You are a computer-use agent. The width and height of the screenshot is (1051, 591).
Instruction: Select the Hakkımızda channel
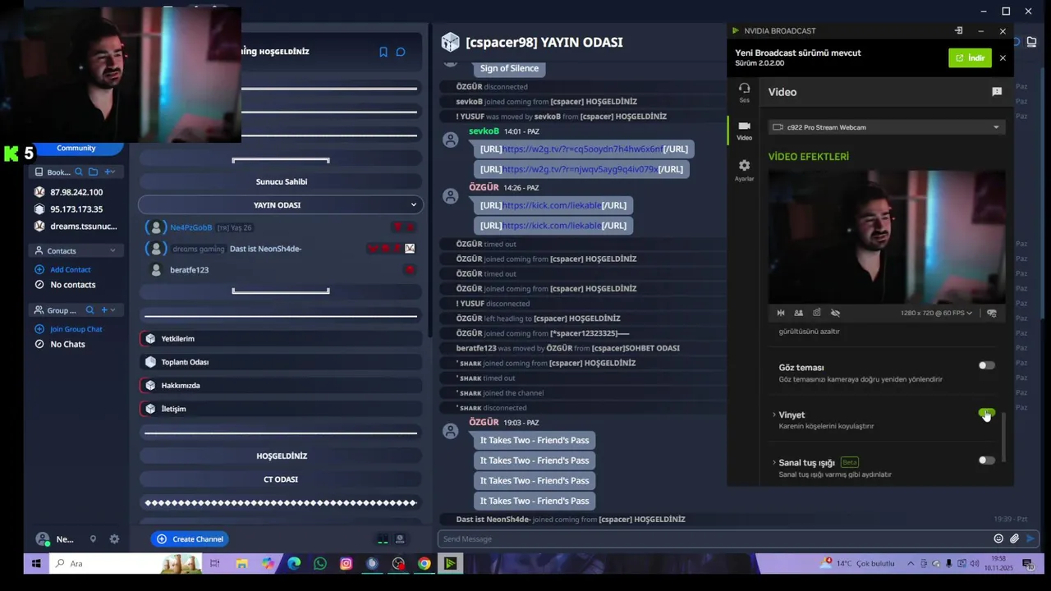[280, 385]
